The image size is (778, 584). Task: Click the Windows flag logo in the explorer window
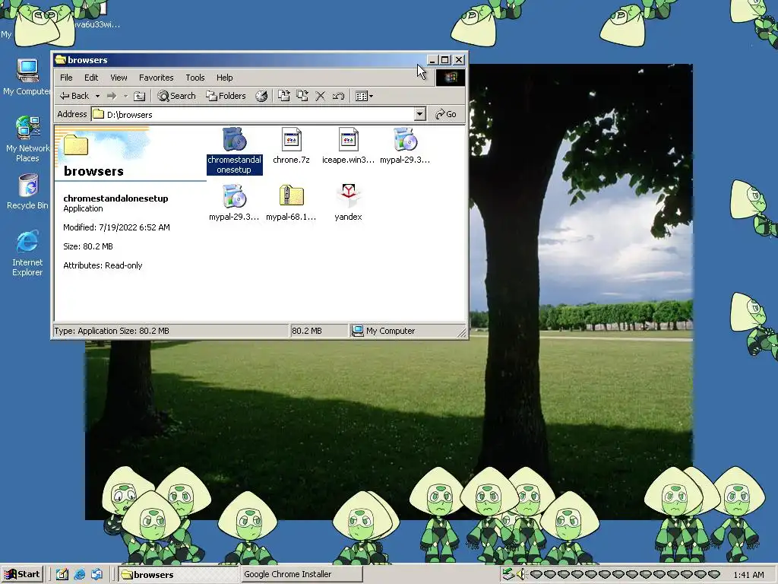451,78
